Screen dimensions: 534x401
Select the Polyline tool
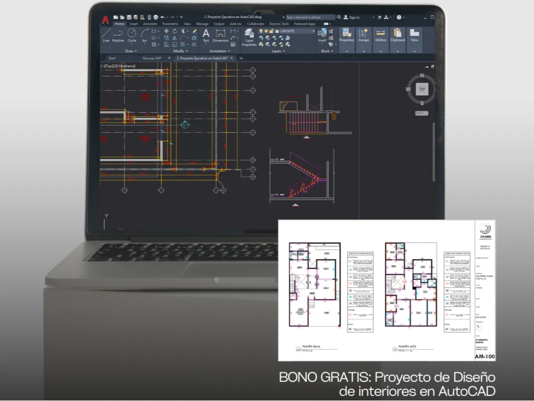click(118, 36)
